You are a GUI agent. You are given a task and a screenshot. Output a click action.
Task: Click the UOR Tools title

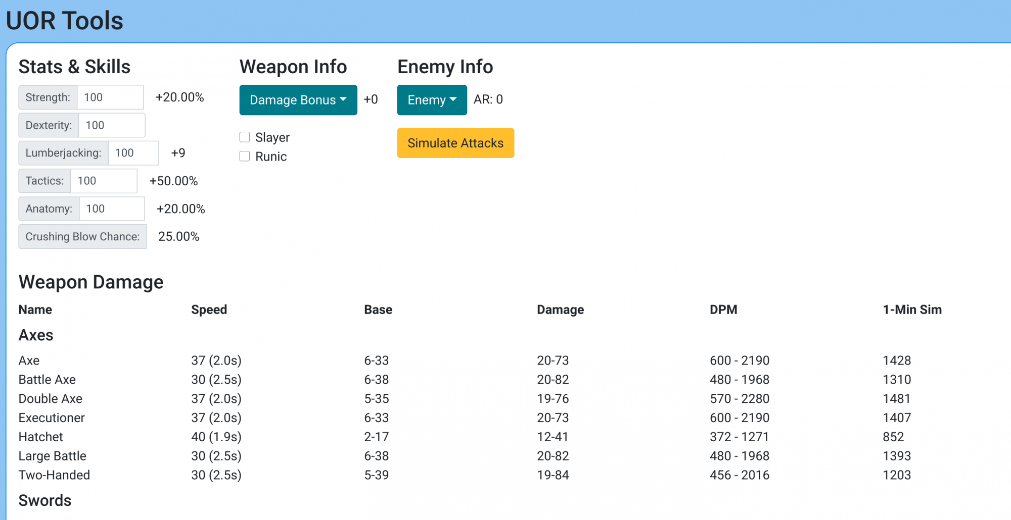click(65, 21)
